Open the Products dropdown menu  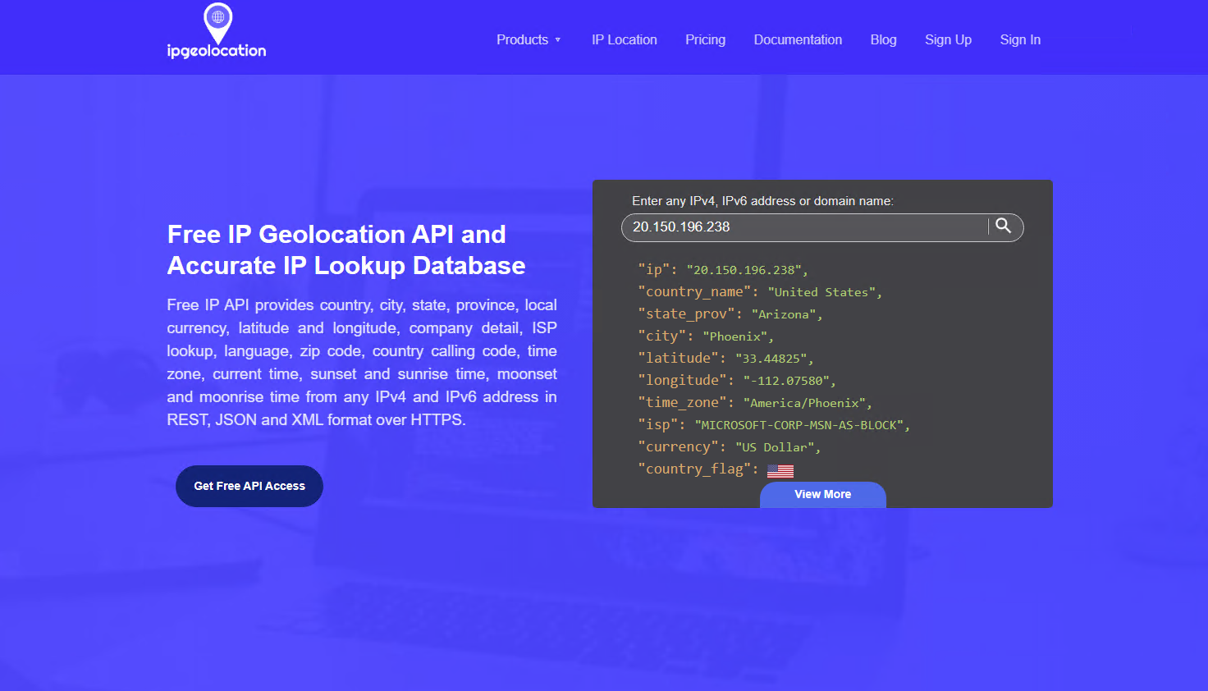tap(522, 39)
